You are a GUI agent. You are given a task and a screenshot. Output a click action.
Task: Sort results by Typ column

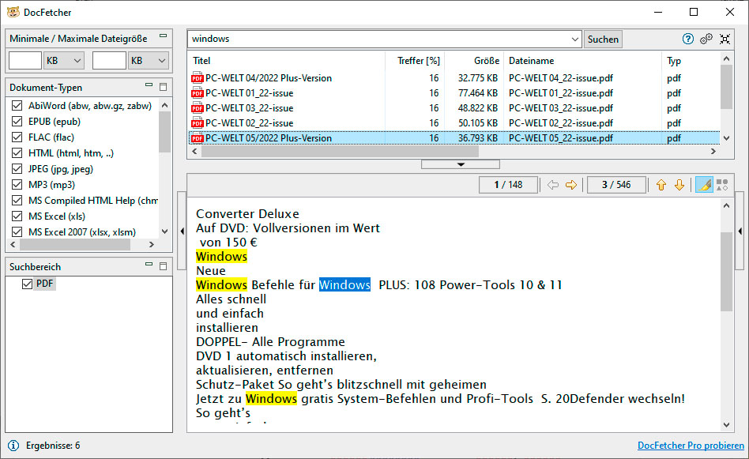[673, 61]
